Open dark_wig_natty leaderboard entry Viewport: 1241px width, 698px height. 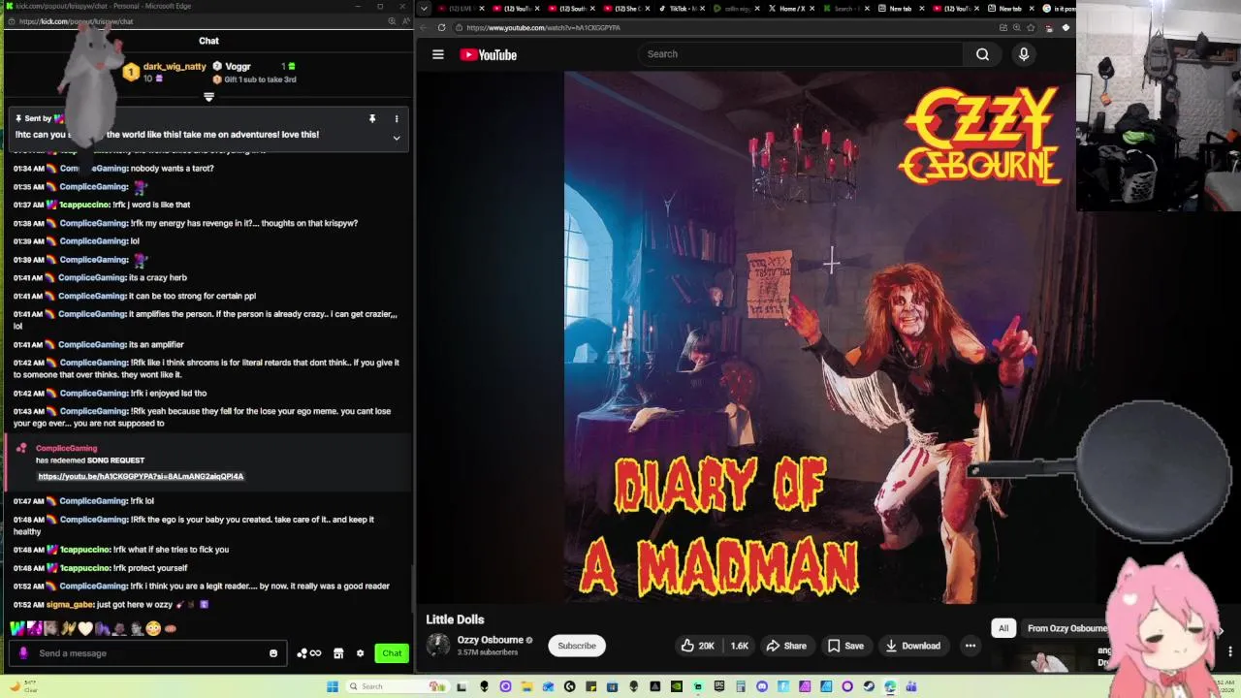pos(165,72)
